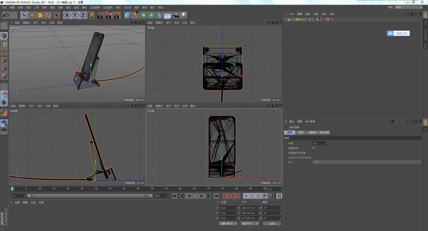Open the 对象 (相对) coordinate dropdown

coord(228,223)
